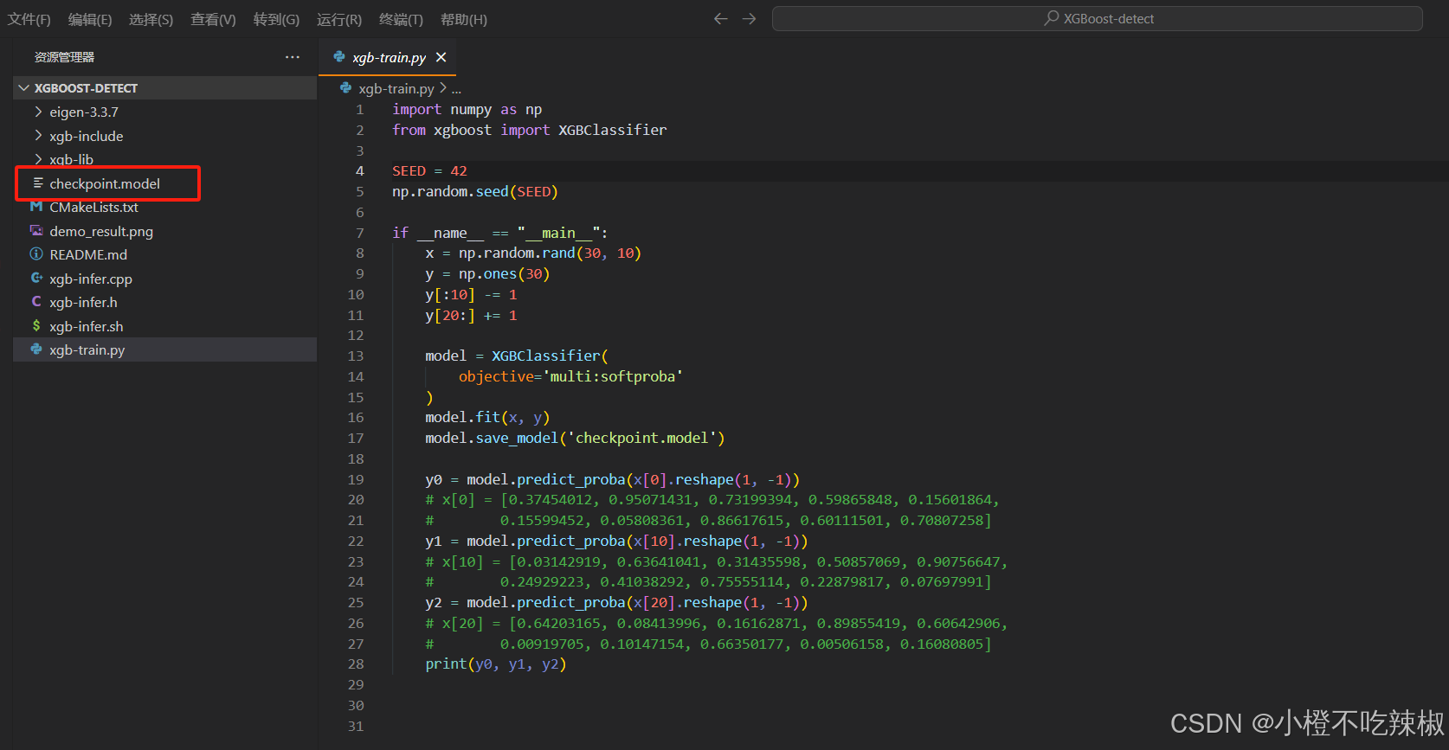Image resolution: width=1449 pixels, height=750 pixels.
Task: Click the XGBoost-detect search field
Action: pos(1097,18)
